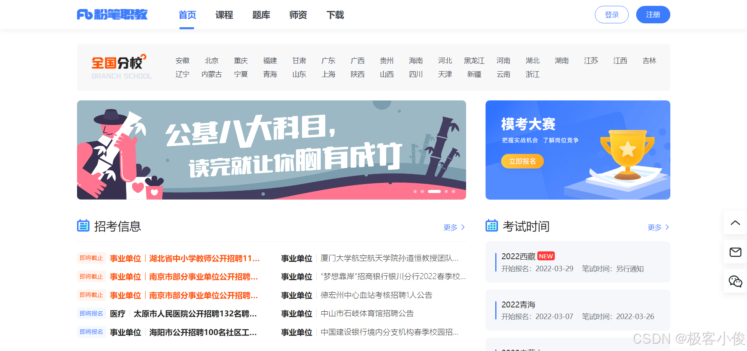This screenshot has height=351, width=747.
Task: Choose 浙江 branch school
Action: tap(533, 74)
